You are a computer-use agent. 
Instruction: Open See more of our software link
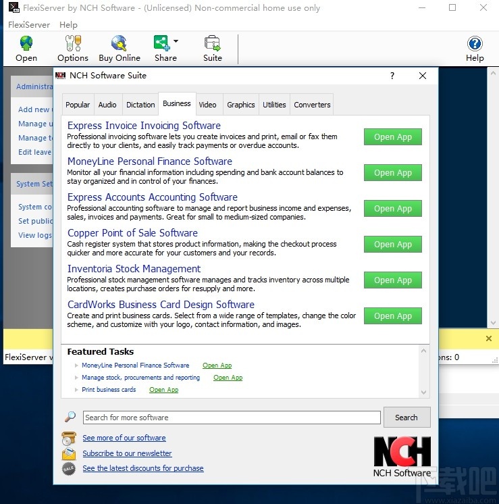[x=124, y=438]
